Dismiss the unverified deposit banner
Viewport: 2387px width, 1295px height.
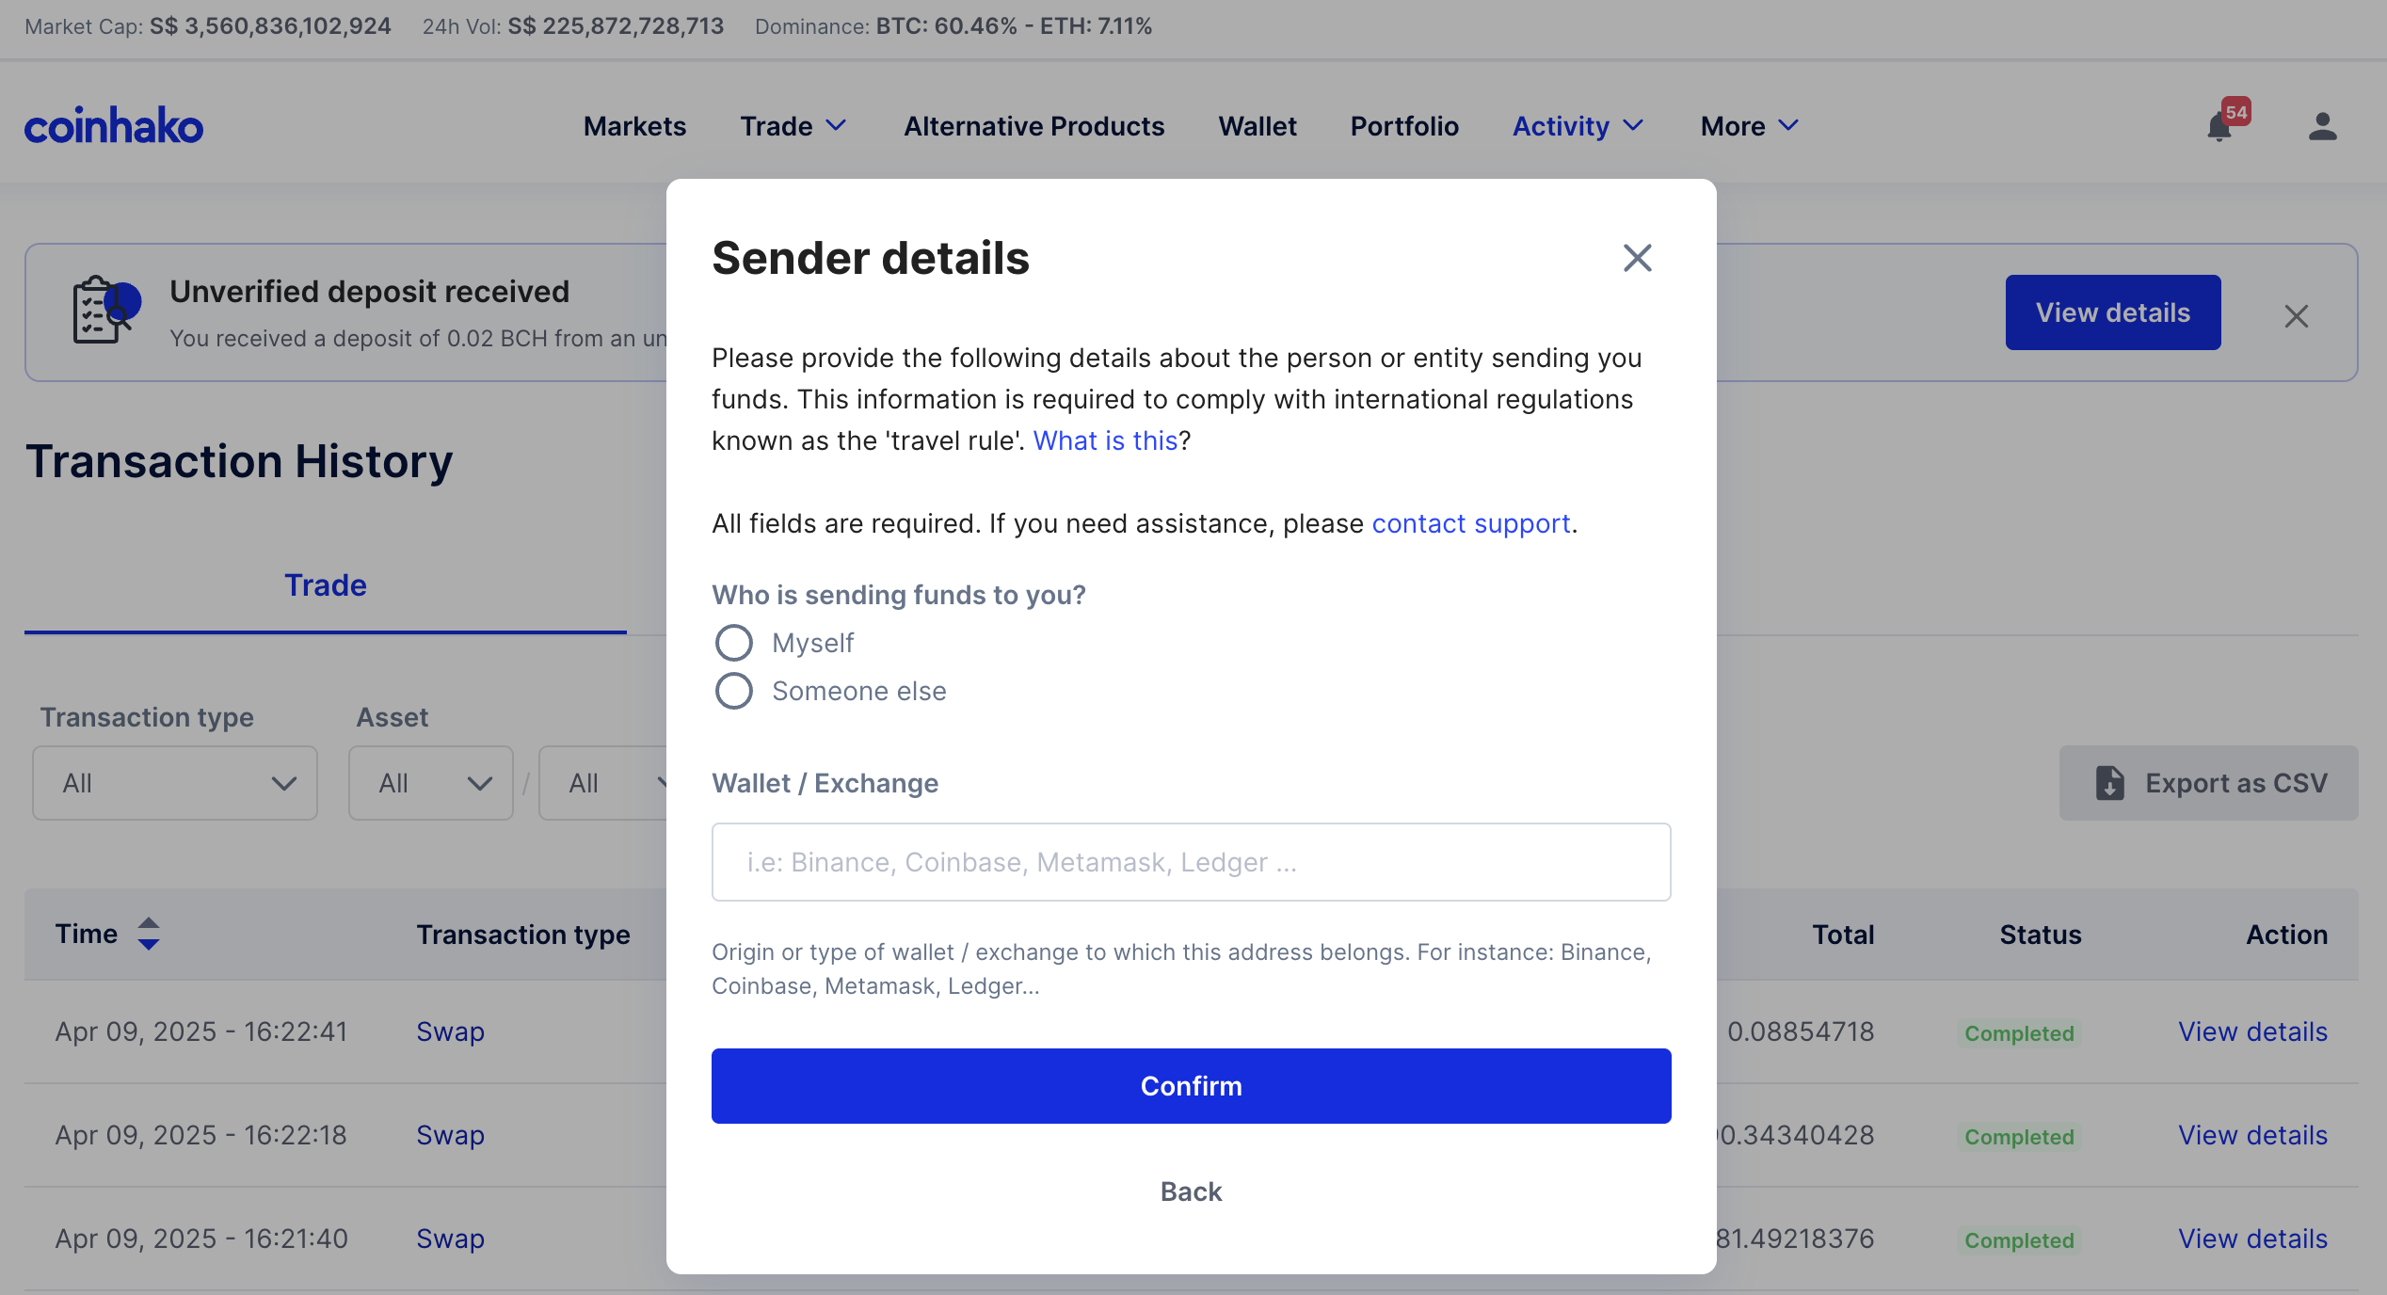pyautogui.click(x=2296, y=316)
